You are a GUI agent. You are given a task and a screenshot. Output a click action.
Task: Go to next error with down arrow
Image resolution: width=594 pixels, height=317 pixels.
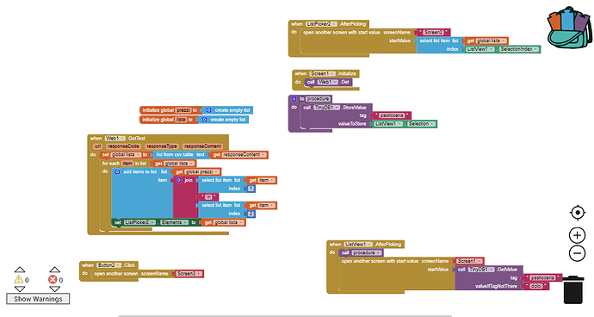click(54, 289)
